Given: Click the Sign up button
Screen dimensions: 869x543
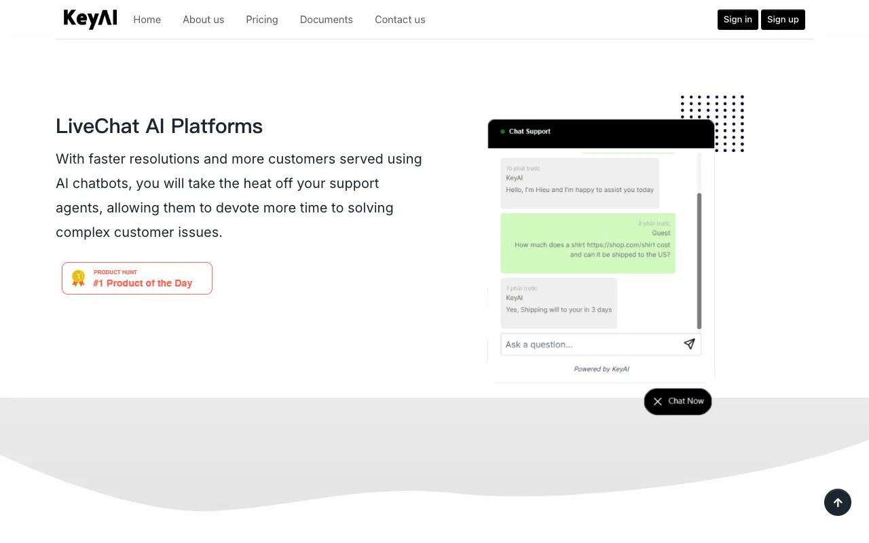Looking at the screenshot, I should click(783, 20).
